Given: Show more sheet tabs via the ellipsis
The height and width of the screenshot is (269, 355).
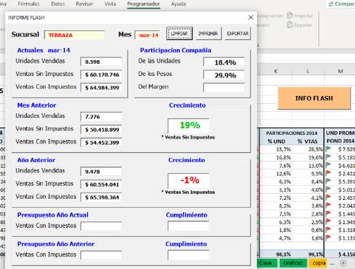Looking at the screenshot, I should click(x=332, y=263).
